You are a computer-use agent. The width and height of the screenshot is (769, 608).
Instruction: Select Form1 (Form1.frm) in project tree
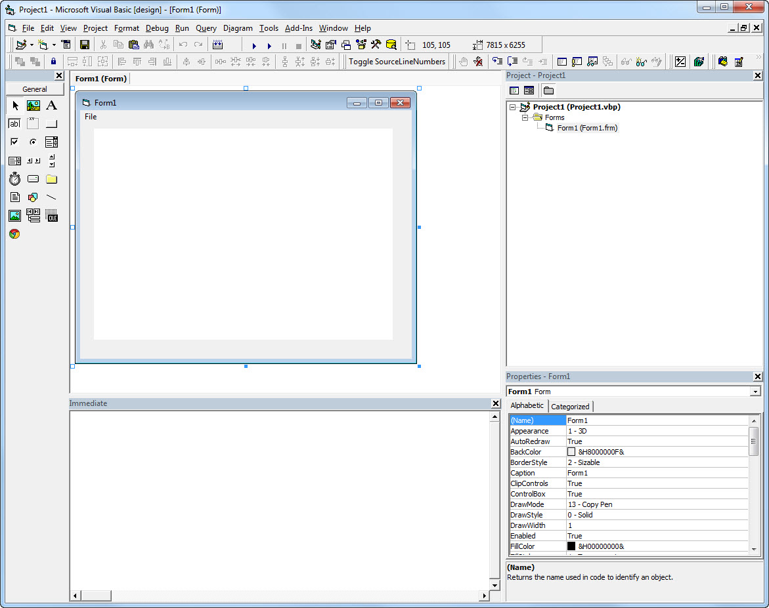(587, 128)
